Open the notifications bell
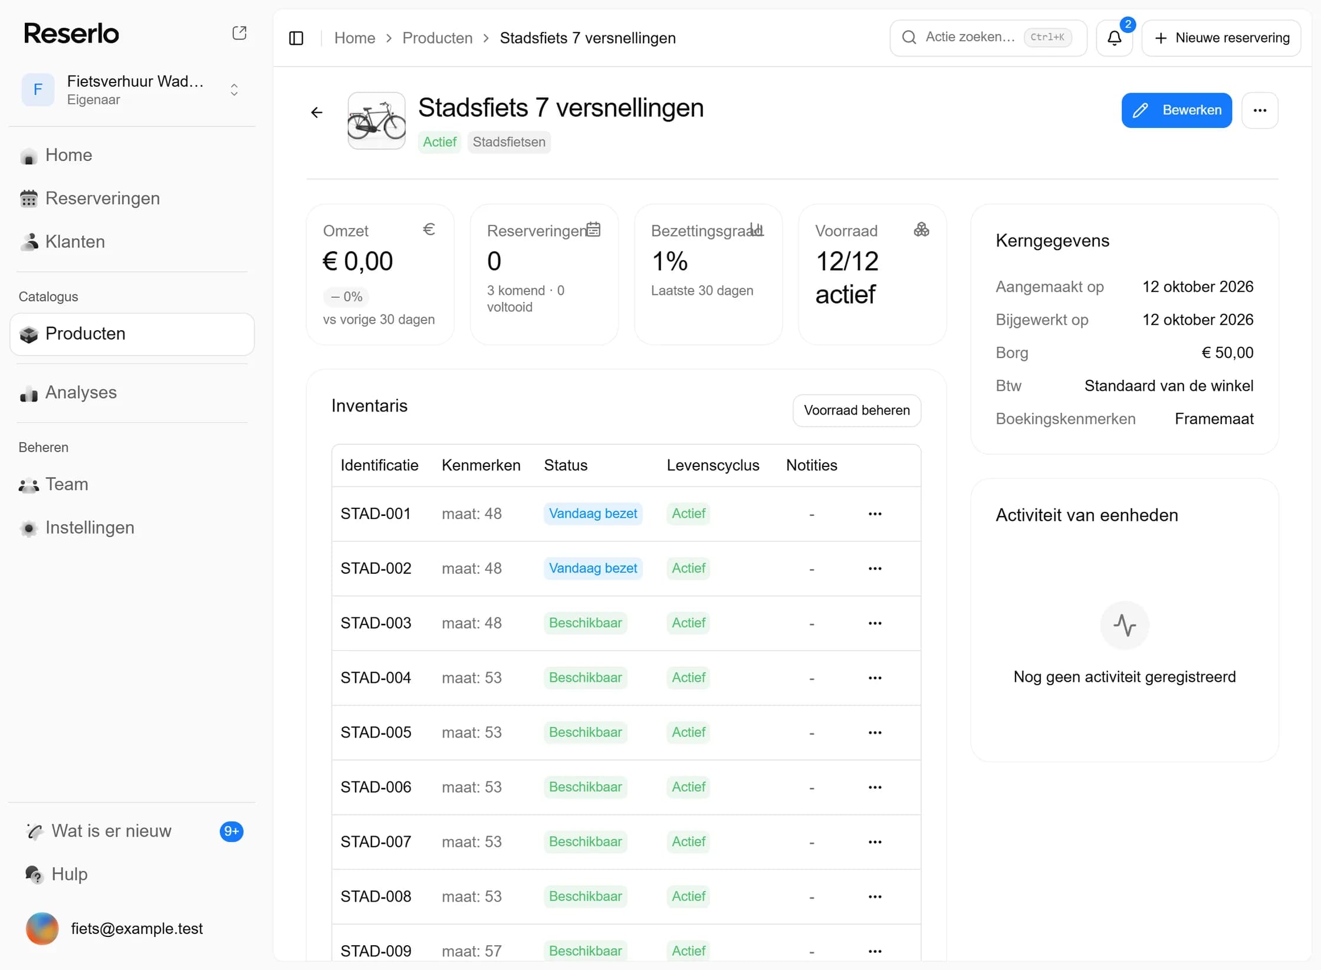Viewport: 1321px width, 970px height. [1114, 38]
